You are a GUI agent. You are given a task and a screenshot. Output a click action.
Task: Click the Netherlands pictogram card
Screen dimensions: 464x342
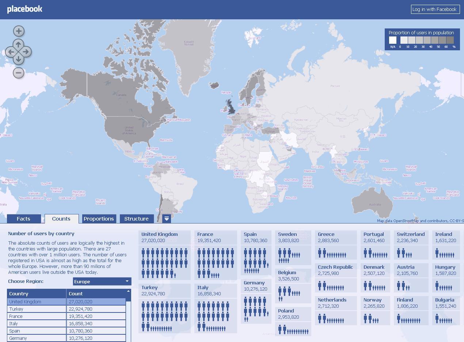click(336, 310)
